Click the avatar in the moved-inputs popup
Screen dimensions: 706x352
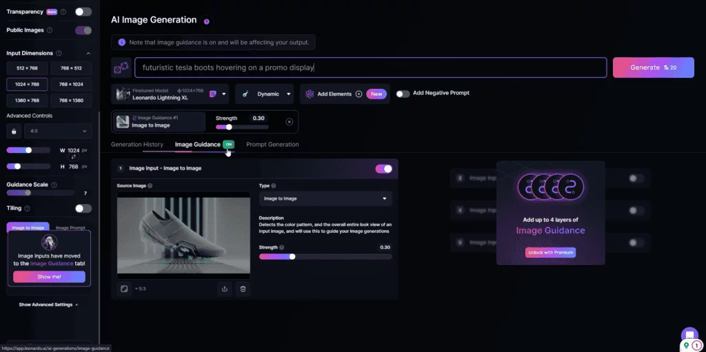pos(49,242)
